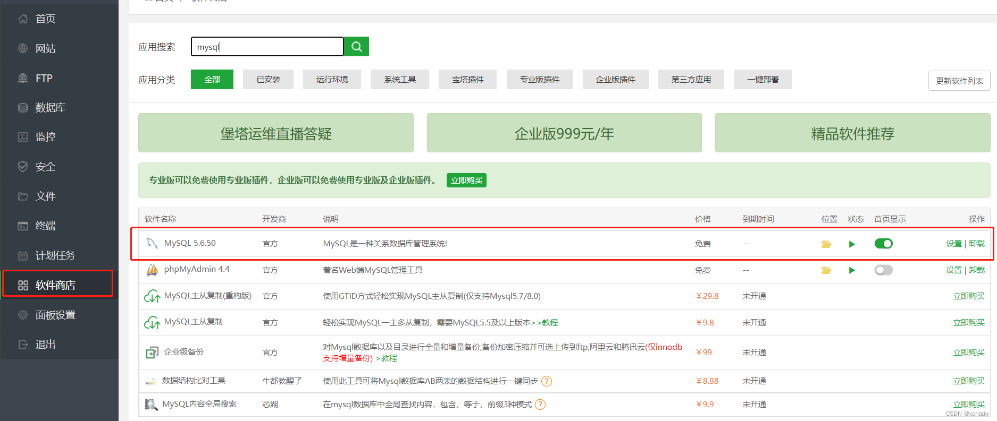997x421 pixels.
Task: Open the 企业版999元/年 banner
Action: coord(564,133)
